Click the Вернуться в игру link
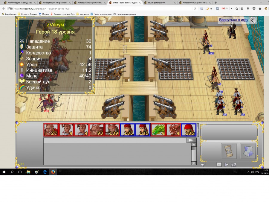Image resolution: width=269 pixels, height=202 pixels. [x=233, y=20]
